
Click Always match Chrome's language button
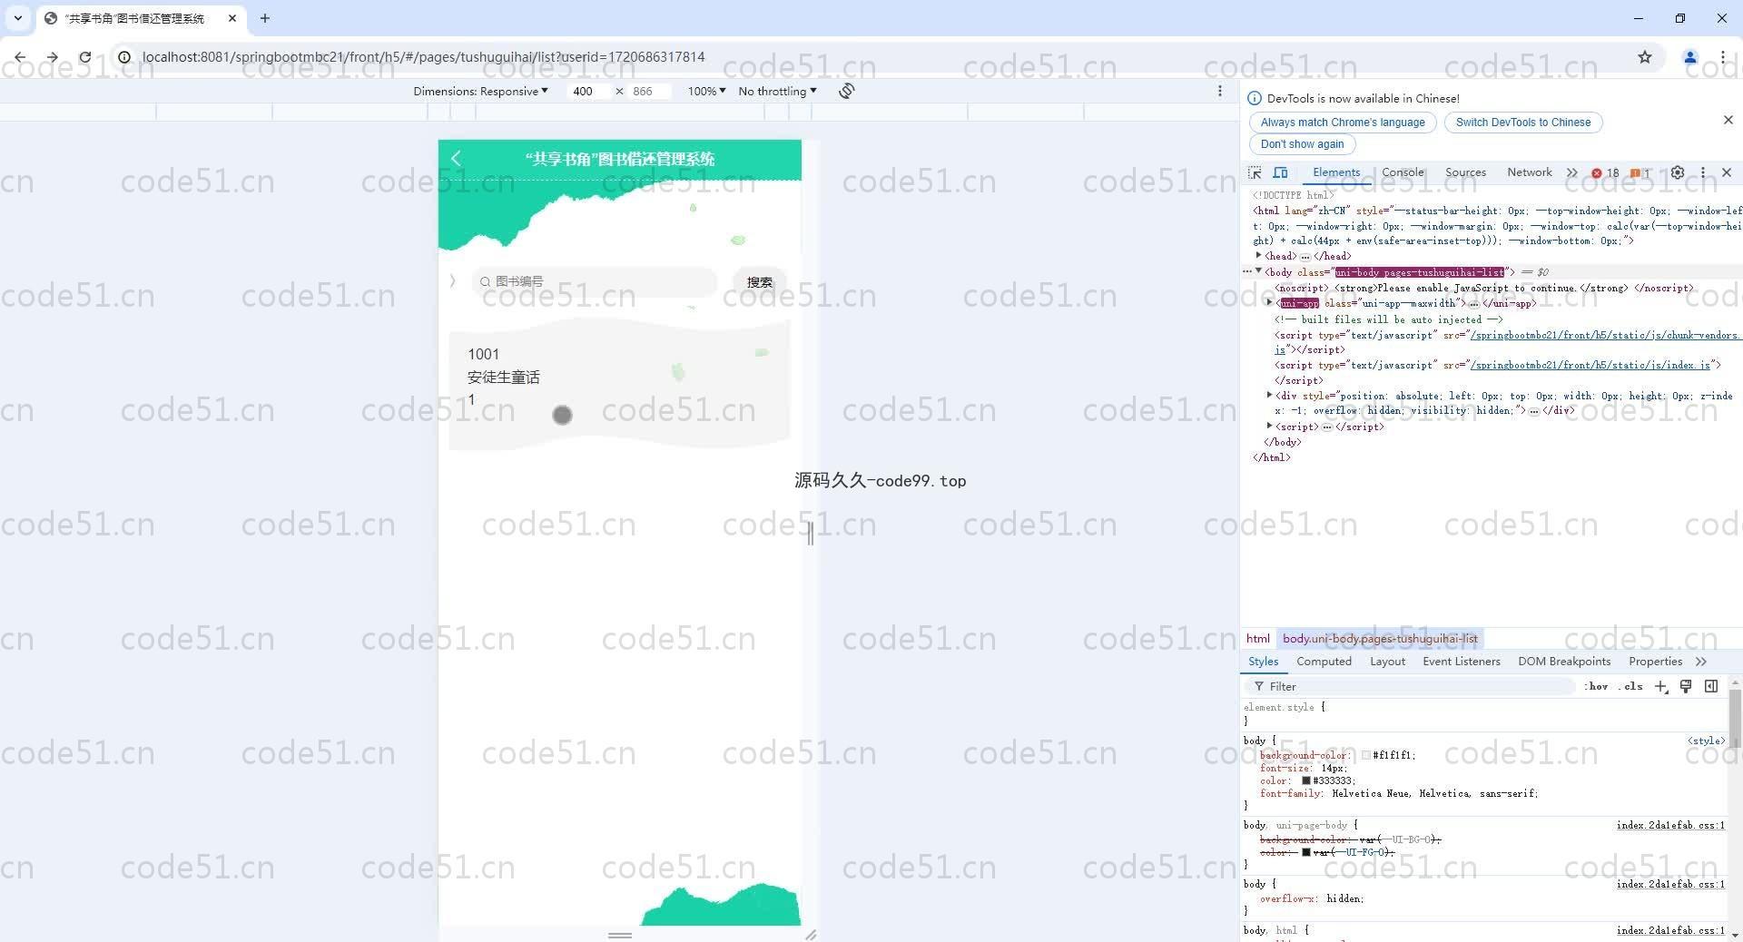[1342, 123]
